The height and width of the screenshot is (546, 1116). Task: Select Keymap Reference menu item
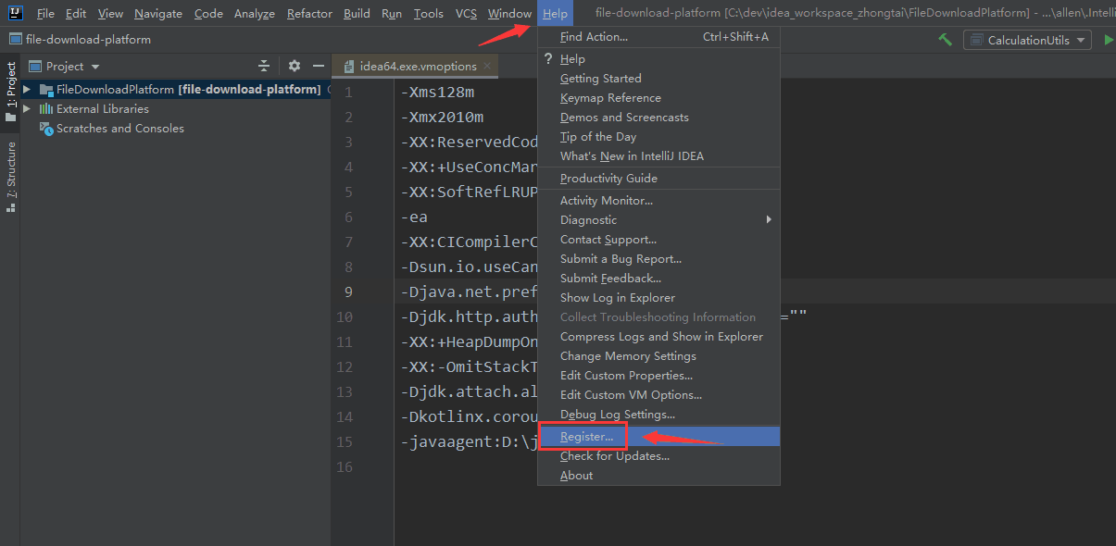(658, 98)
